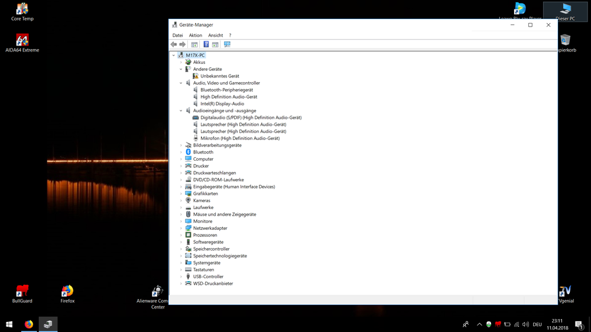Expand the Grafikkarten category
This screenshot has width=591, height=332.
point(181,194)
